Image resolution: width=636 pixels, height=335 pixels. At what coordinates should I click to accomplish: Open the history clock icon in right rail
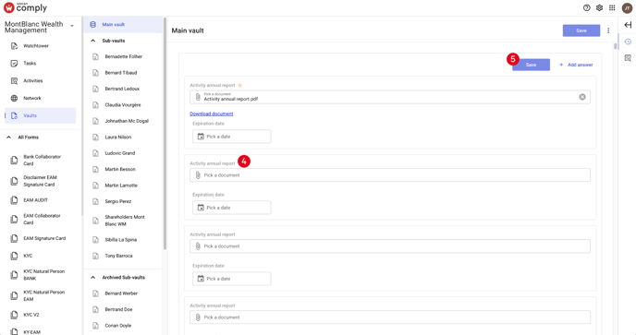pos(628,42)
